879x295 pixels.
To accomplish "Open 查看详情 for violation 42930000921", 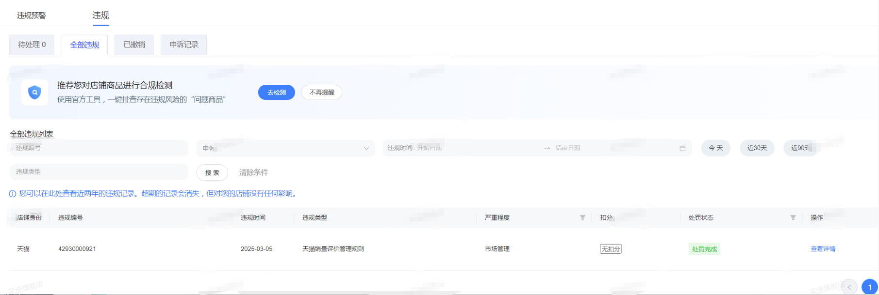I will [823, 249].
